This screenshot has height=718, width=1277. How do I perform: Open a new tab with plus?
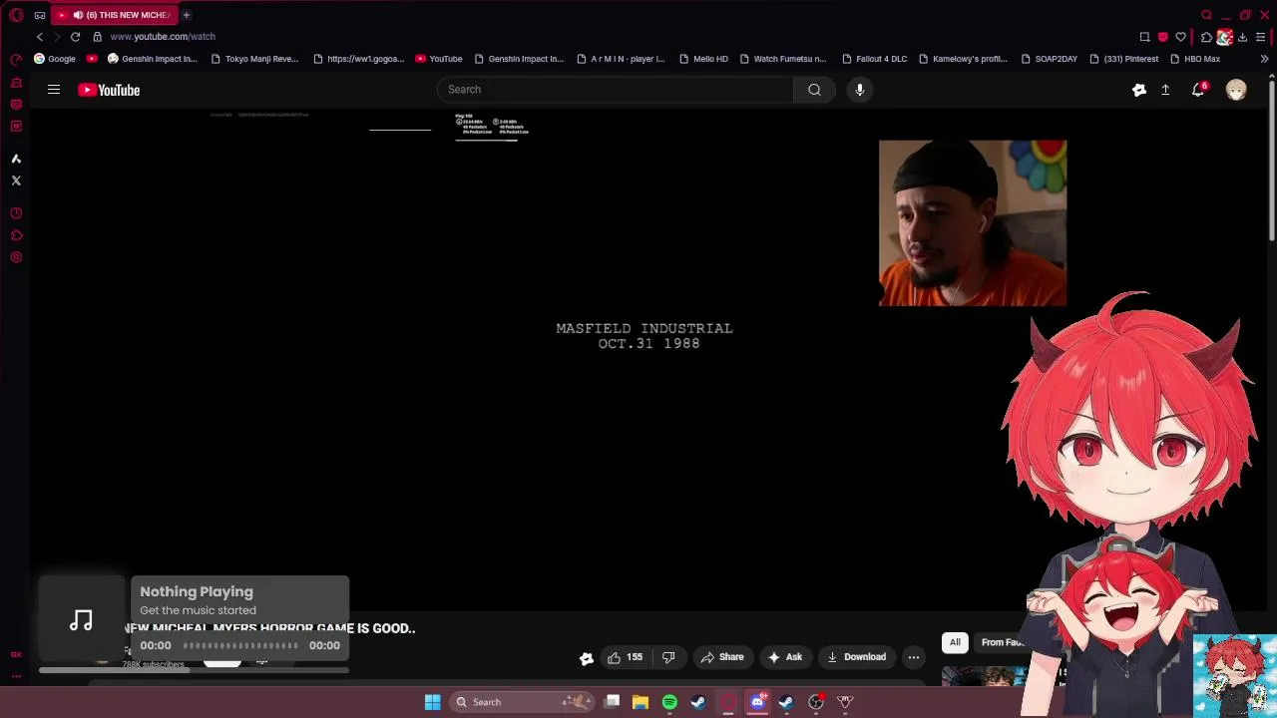pyautogui.click(x=186, y=15)
